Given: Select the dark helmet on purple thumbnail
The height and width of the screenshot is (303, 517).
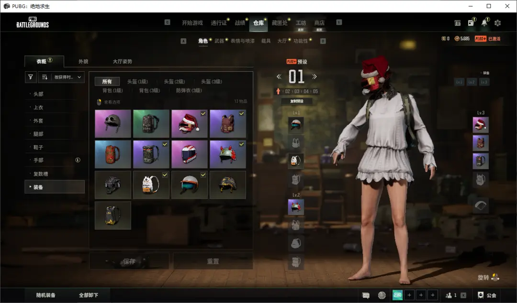Looking at the screenshot, I should pos(113,123).
